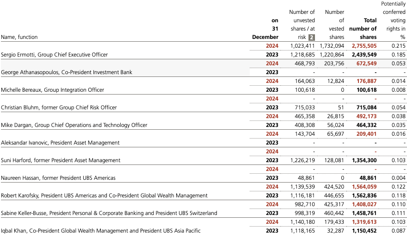Select the vested shares value 424,520

point(333,187)
